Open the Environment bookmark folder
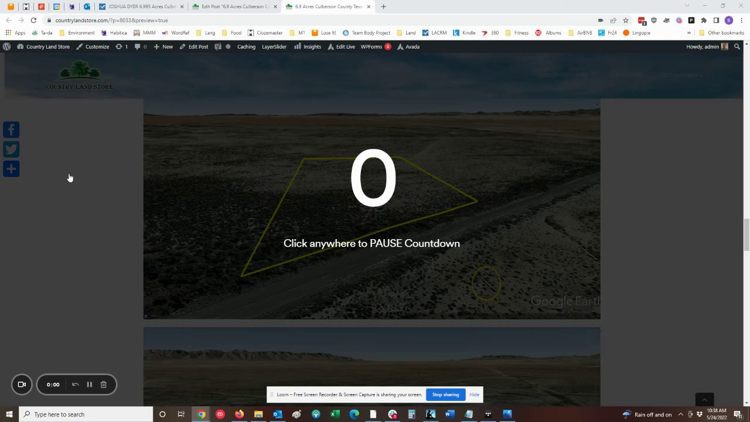750x422 pixels. click(x=77, y=33)
